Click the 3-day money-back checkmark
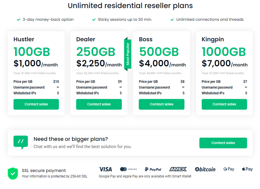This screenshot has height=189, width=260. click(19, 20)
